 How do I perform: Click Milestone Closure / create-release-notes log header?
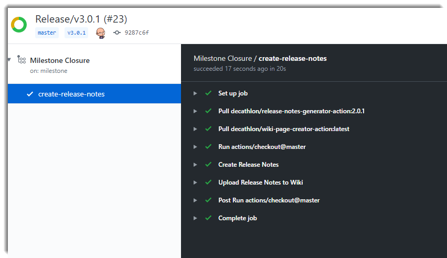pos(260,58)
